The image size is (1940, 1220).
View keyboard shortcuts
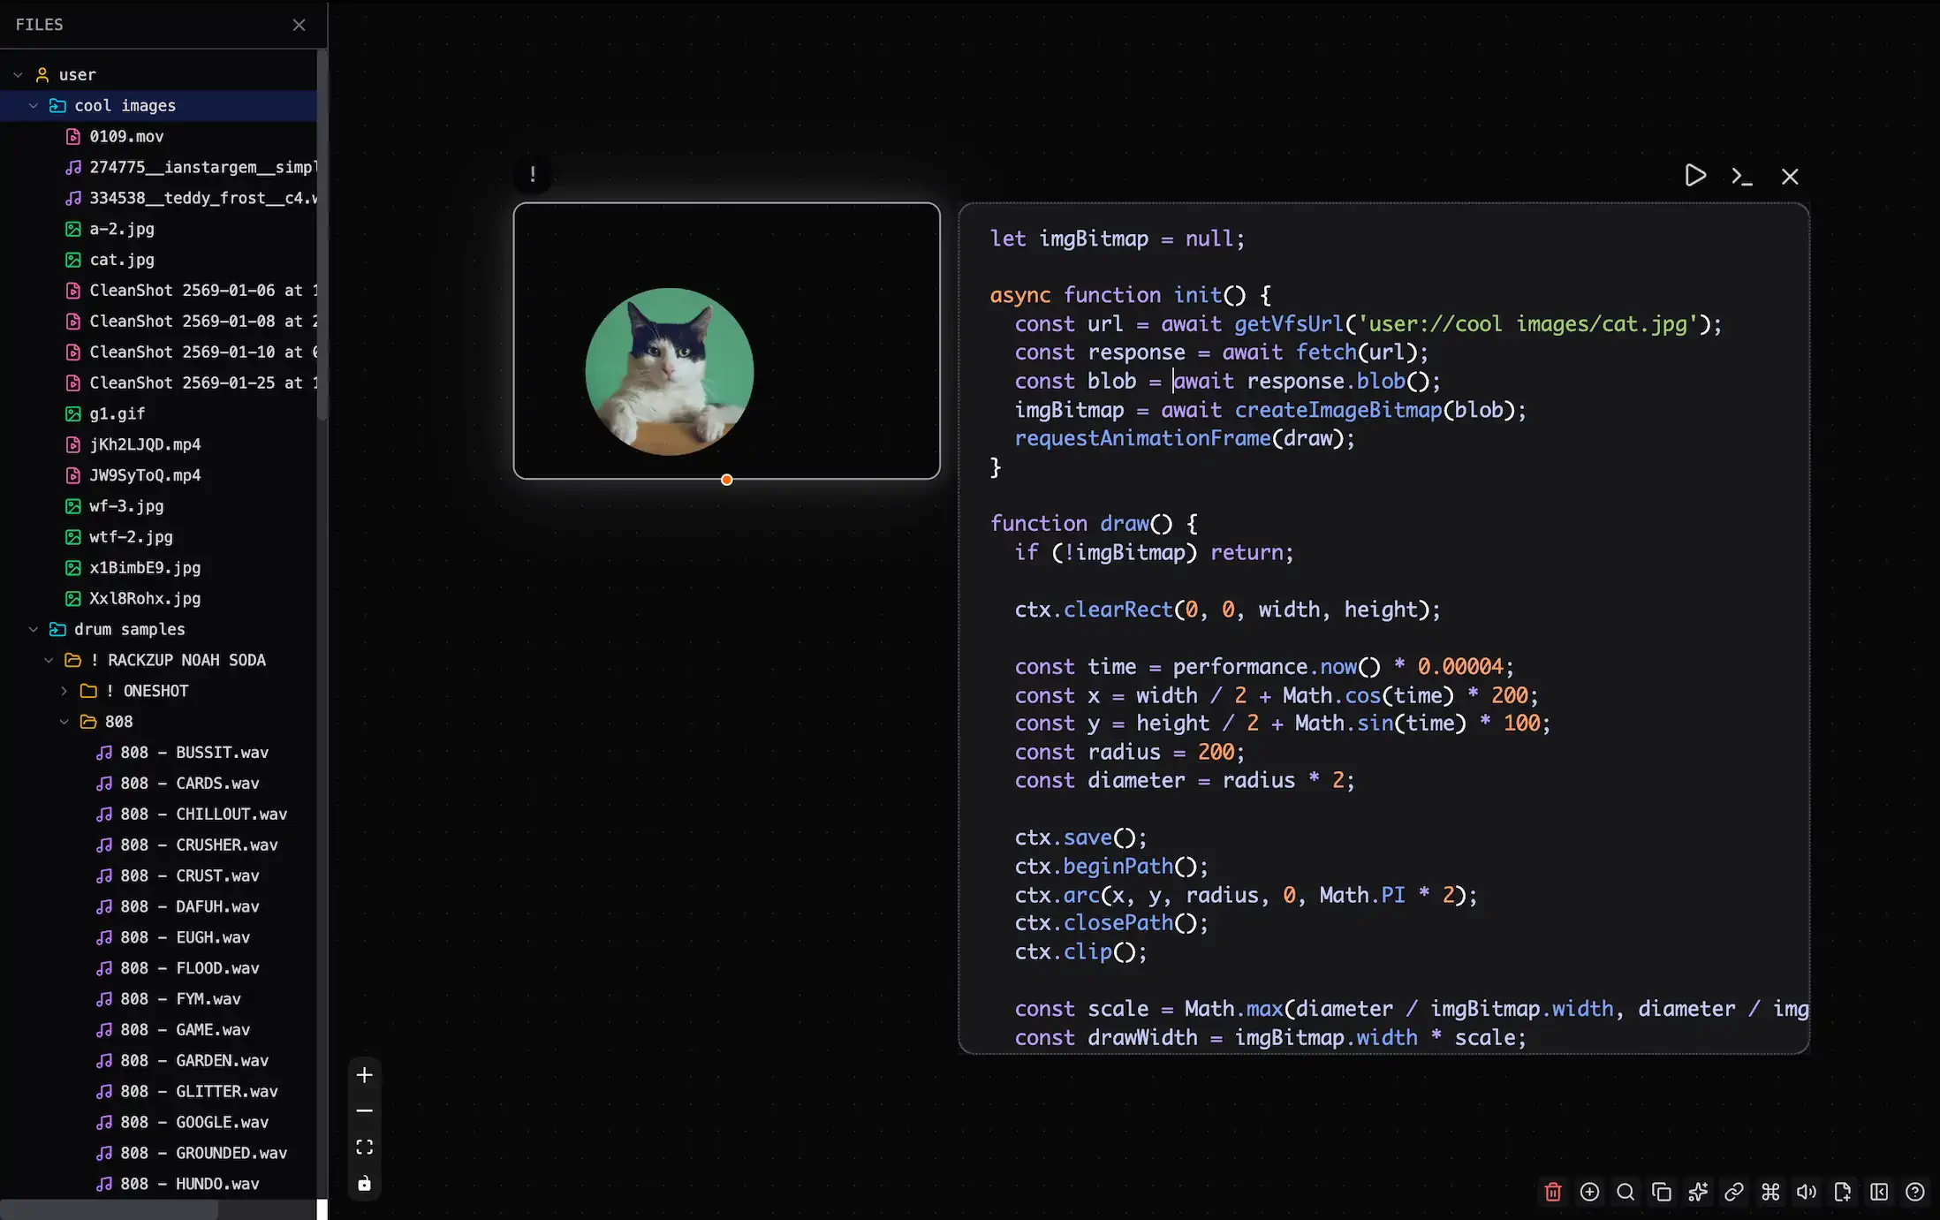(x=1769, y=1192)
